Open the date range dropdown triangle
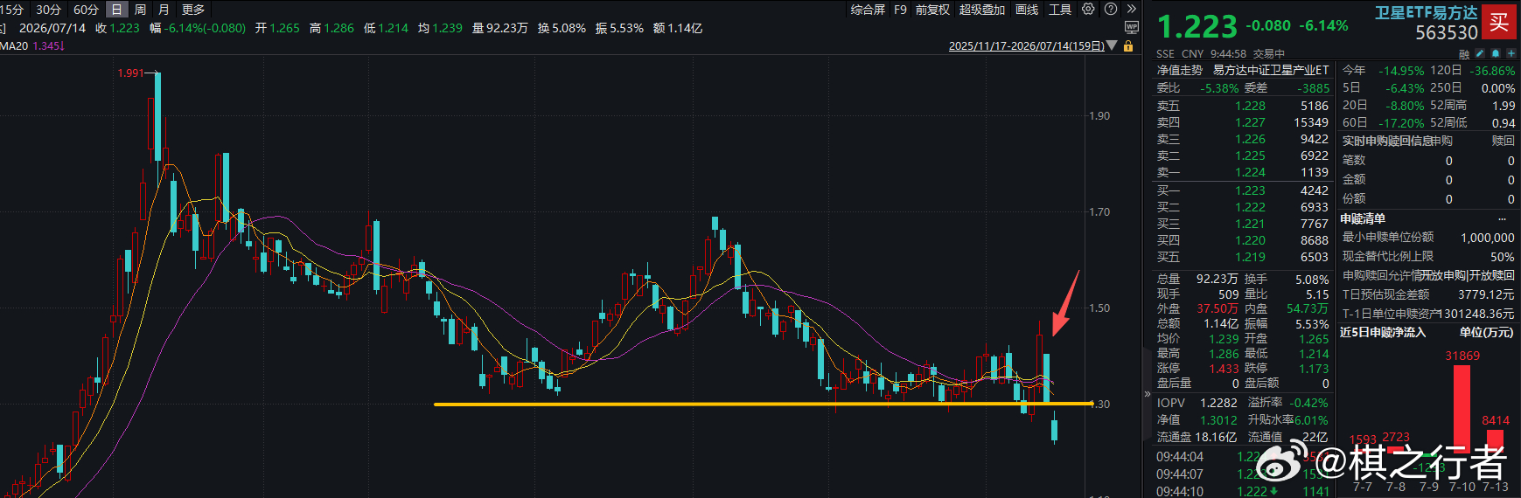1521x498 pixels. pos(1112,45)
